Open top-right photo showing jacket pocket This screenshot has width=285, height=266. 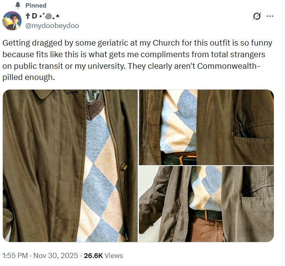click(206, 127)
